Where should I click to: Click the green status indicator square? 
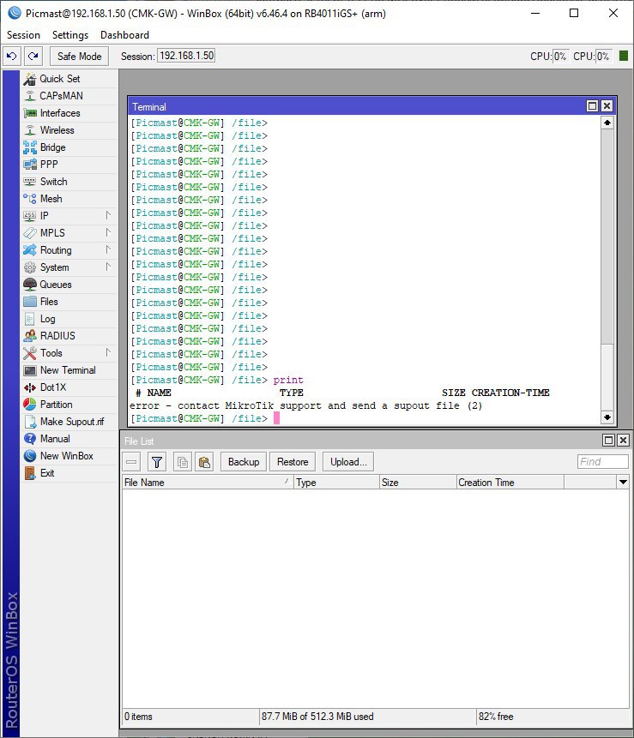click(623, 56)
